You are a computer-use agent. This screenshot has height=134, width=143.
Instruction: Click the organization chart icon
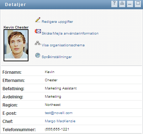pyautogui.click(x=38, y=43)
